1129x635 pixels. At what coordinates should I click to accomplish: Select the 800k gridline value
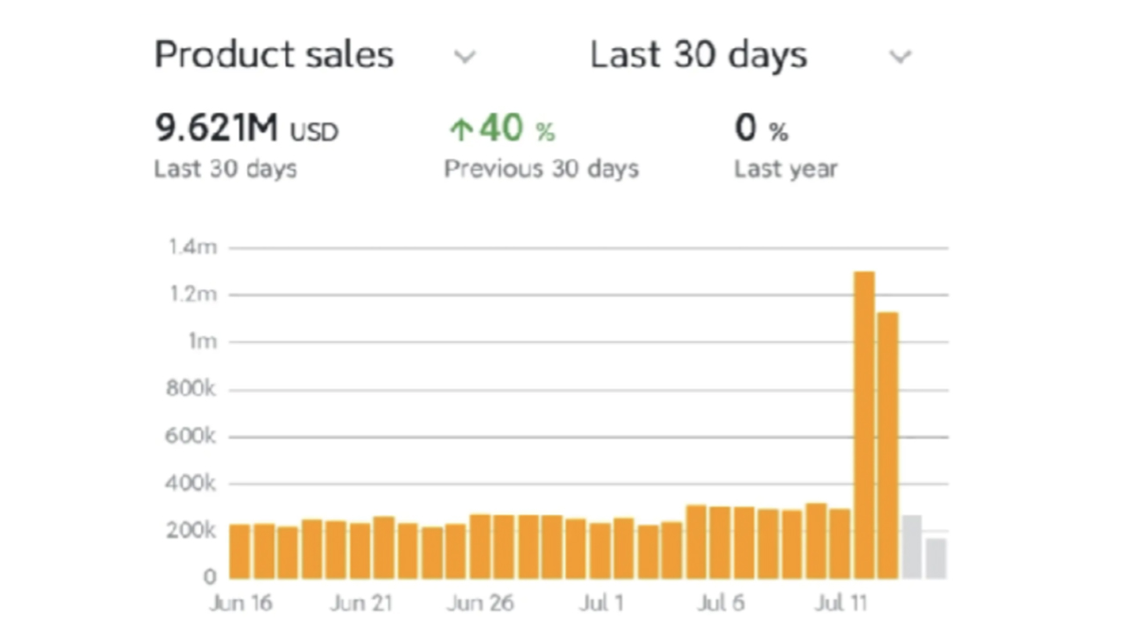(x=190, y=388)
